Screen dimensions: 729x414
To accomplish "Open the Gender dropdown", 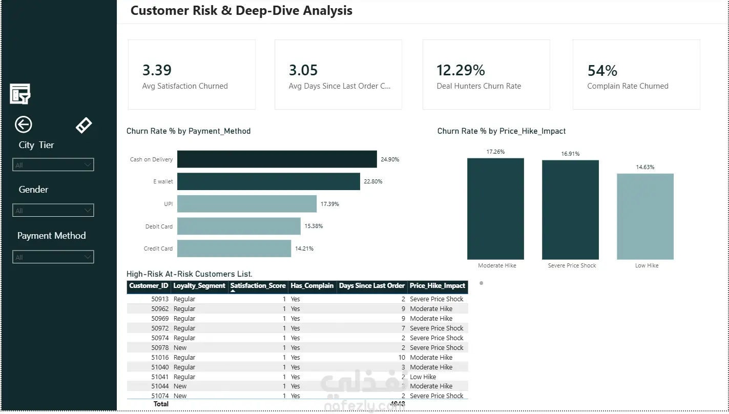I will [53, 210].
